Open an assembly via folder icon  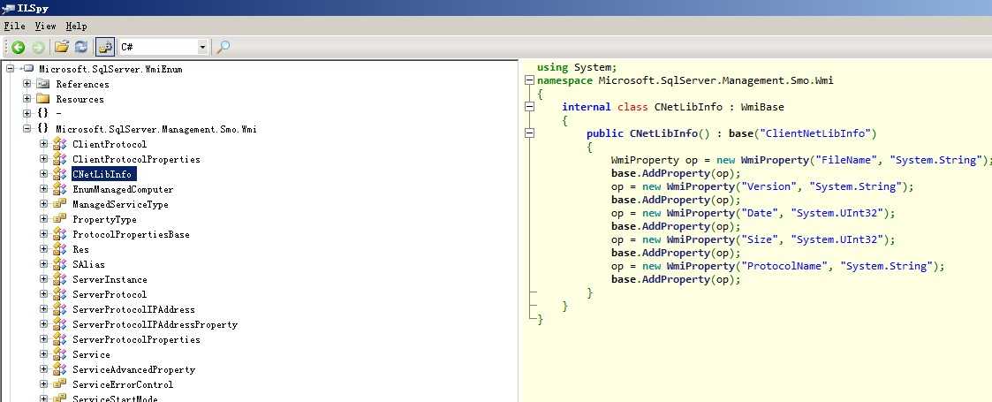[x=61, y=47]
